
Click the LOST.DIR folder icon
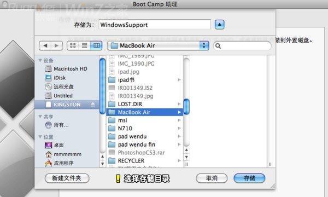tap(112, 104)
